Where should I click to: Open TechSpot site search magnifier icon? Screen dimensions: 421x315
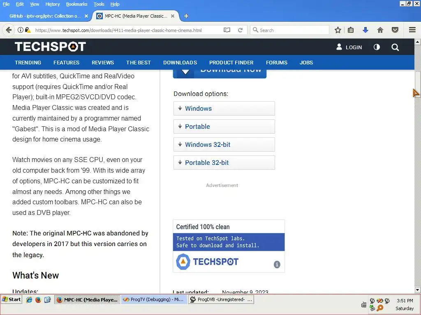[x=395, y=48]
